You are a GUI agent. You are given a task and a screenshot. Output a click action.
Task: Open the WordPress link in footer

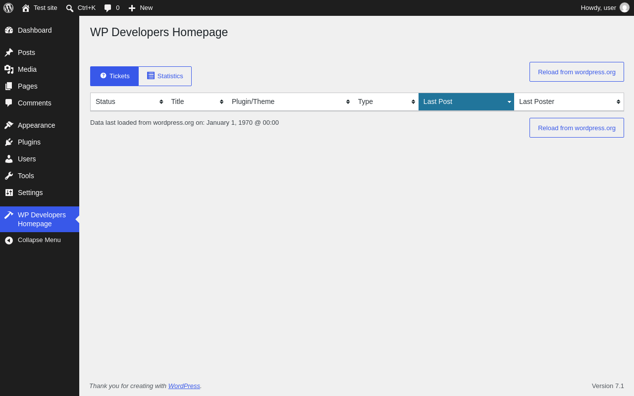(184, 386)
